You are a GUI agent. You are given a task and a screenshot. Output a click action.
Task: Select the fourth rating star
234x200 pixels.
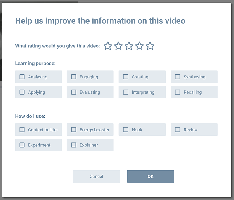pos(140,46)
